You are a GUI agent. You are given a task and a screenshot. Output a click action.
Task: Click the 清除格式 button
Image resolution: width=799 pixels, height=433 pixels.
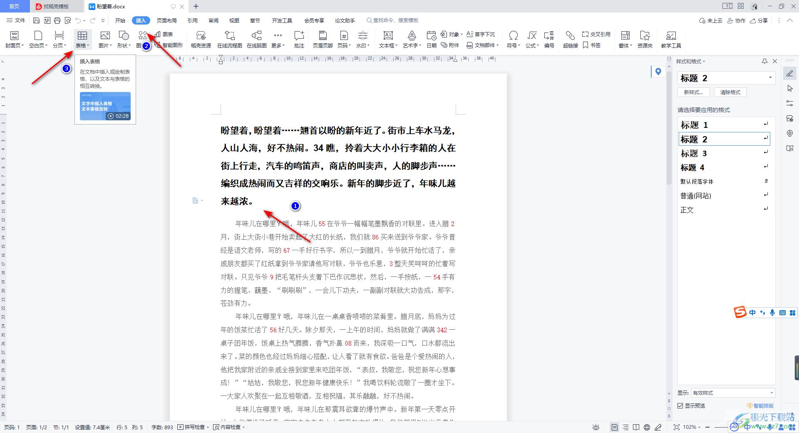[730, 92]
